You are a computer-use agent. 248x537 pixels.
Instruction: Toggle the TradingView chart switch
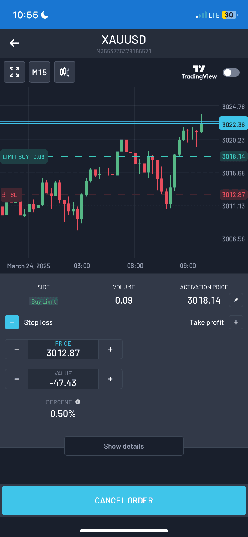click(231, 73)
